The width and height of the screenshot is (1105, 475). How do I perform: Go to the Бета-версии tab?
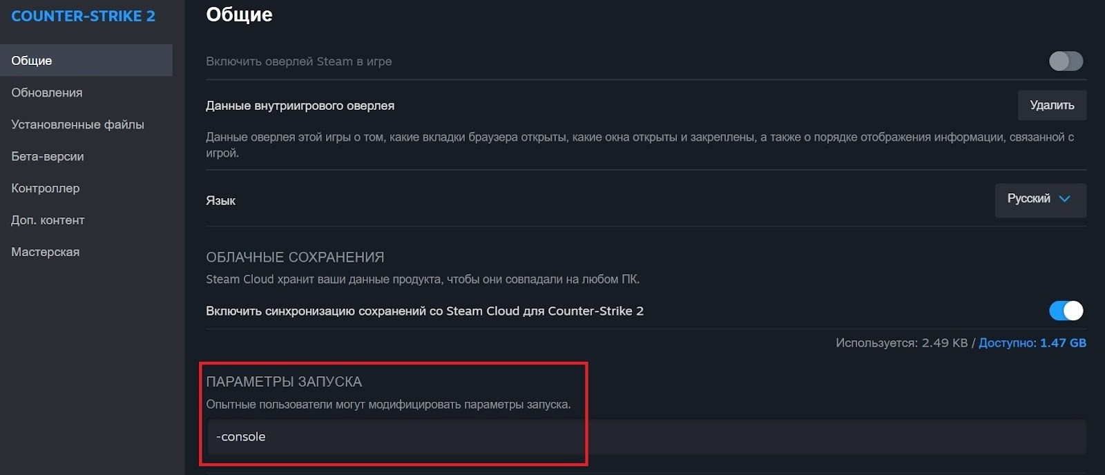48,157
